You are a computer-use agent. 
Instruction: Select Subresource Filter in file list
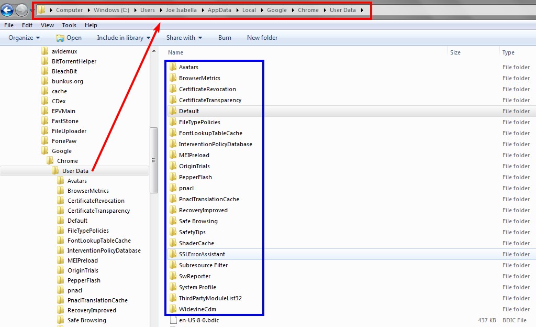pos(204,265)
